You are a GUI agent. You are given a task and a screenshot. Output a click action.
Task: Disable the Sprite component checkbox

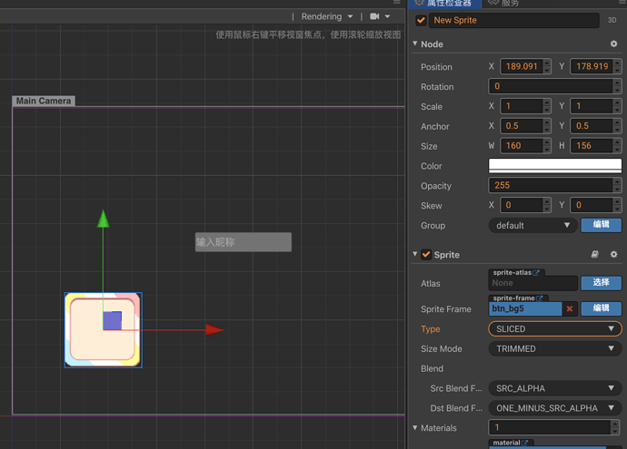426,255
